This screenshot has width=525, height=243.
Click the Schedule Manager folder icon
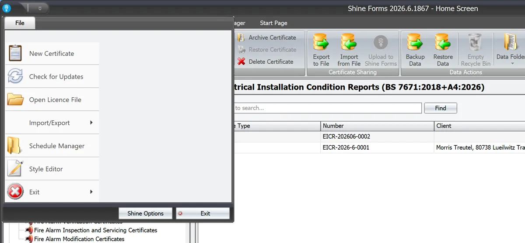pos(15,146)
